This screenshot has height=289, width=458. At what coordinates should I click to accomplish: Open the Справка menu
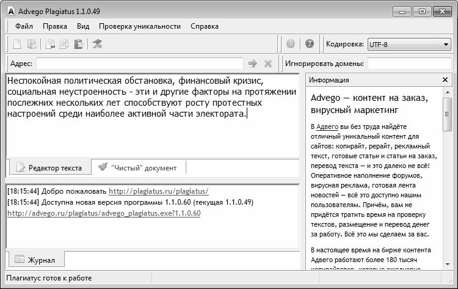[x=205, y=26]
